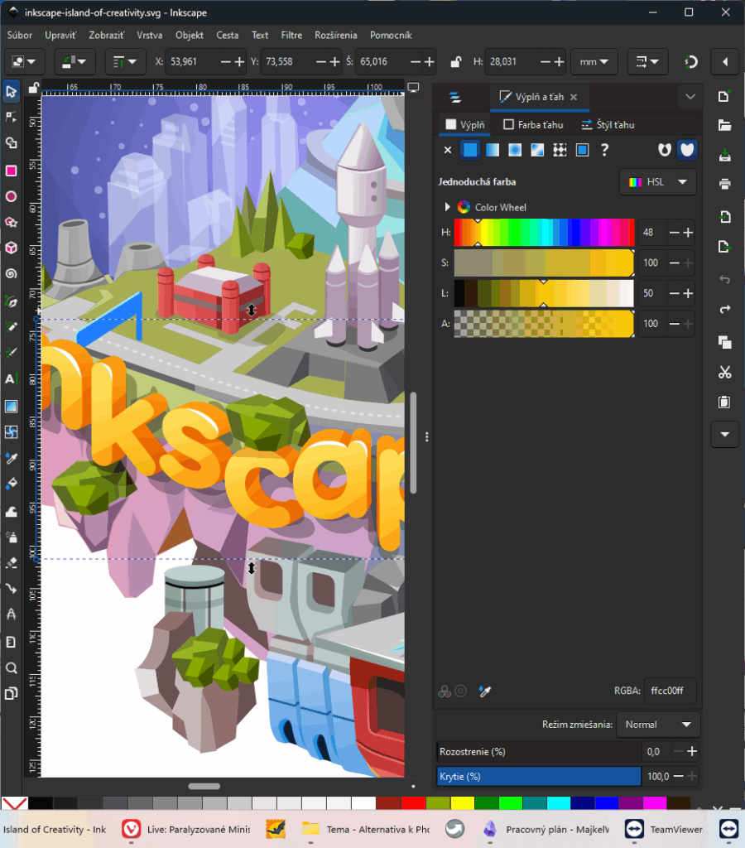745x848 pixels.
Task: Click a red swatch in the bottom palette
Action: (412, 802)
